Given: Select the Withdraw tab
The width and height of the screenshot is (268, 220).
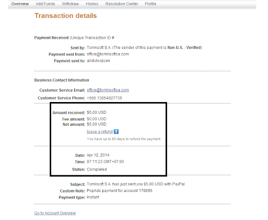Looking at the screenshot, I should click(70, 4).
